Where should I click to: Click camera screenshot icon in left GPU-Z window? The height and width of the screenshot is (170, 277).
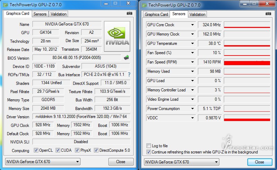pyautogui.click(x=130, y=13)
